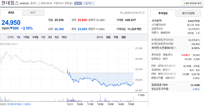
Task: Select the 1일 line chart period
Action: 18,37
